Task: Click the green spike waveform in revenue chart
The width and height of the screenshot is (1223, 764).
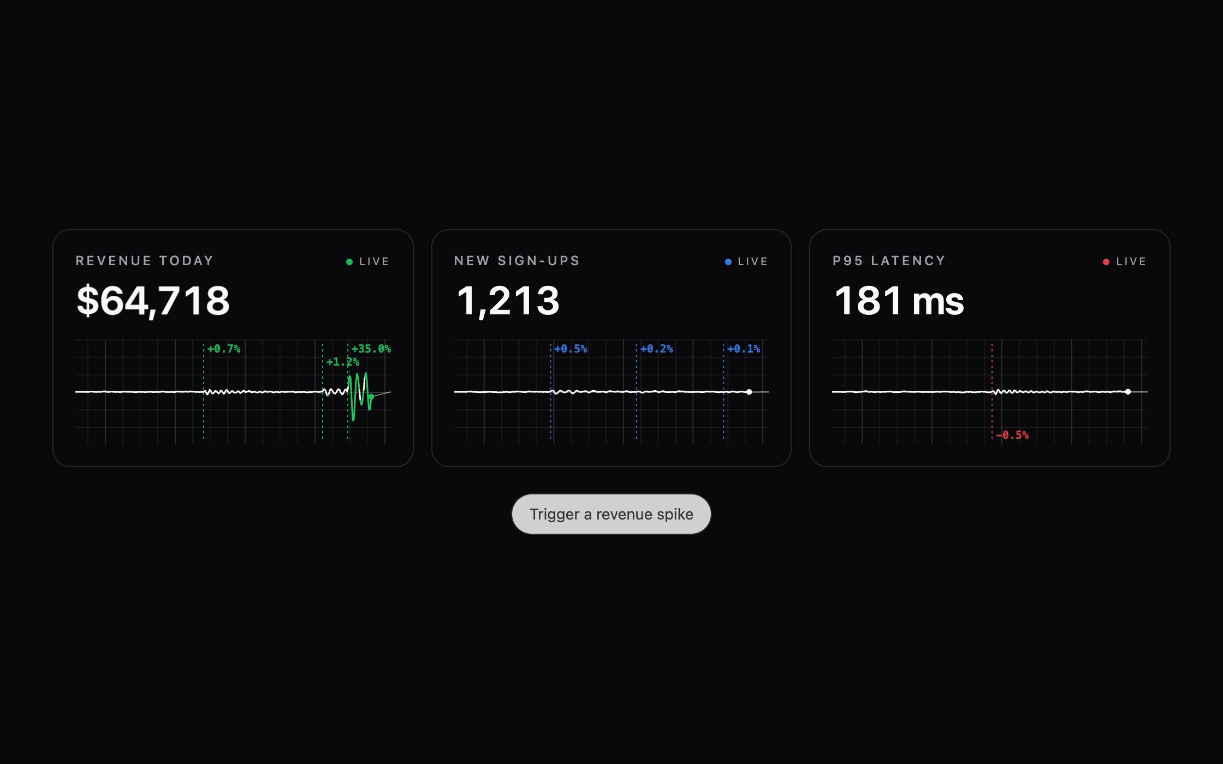Action: 360,396
